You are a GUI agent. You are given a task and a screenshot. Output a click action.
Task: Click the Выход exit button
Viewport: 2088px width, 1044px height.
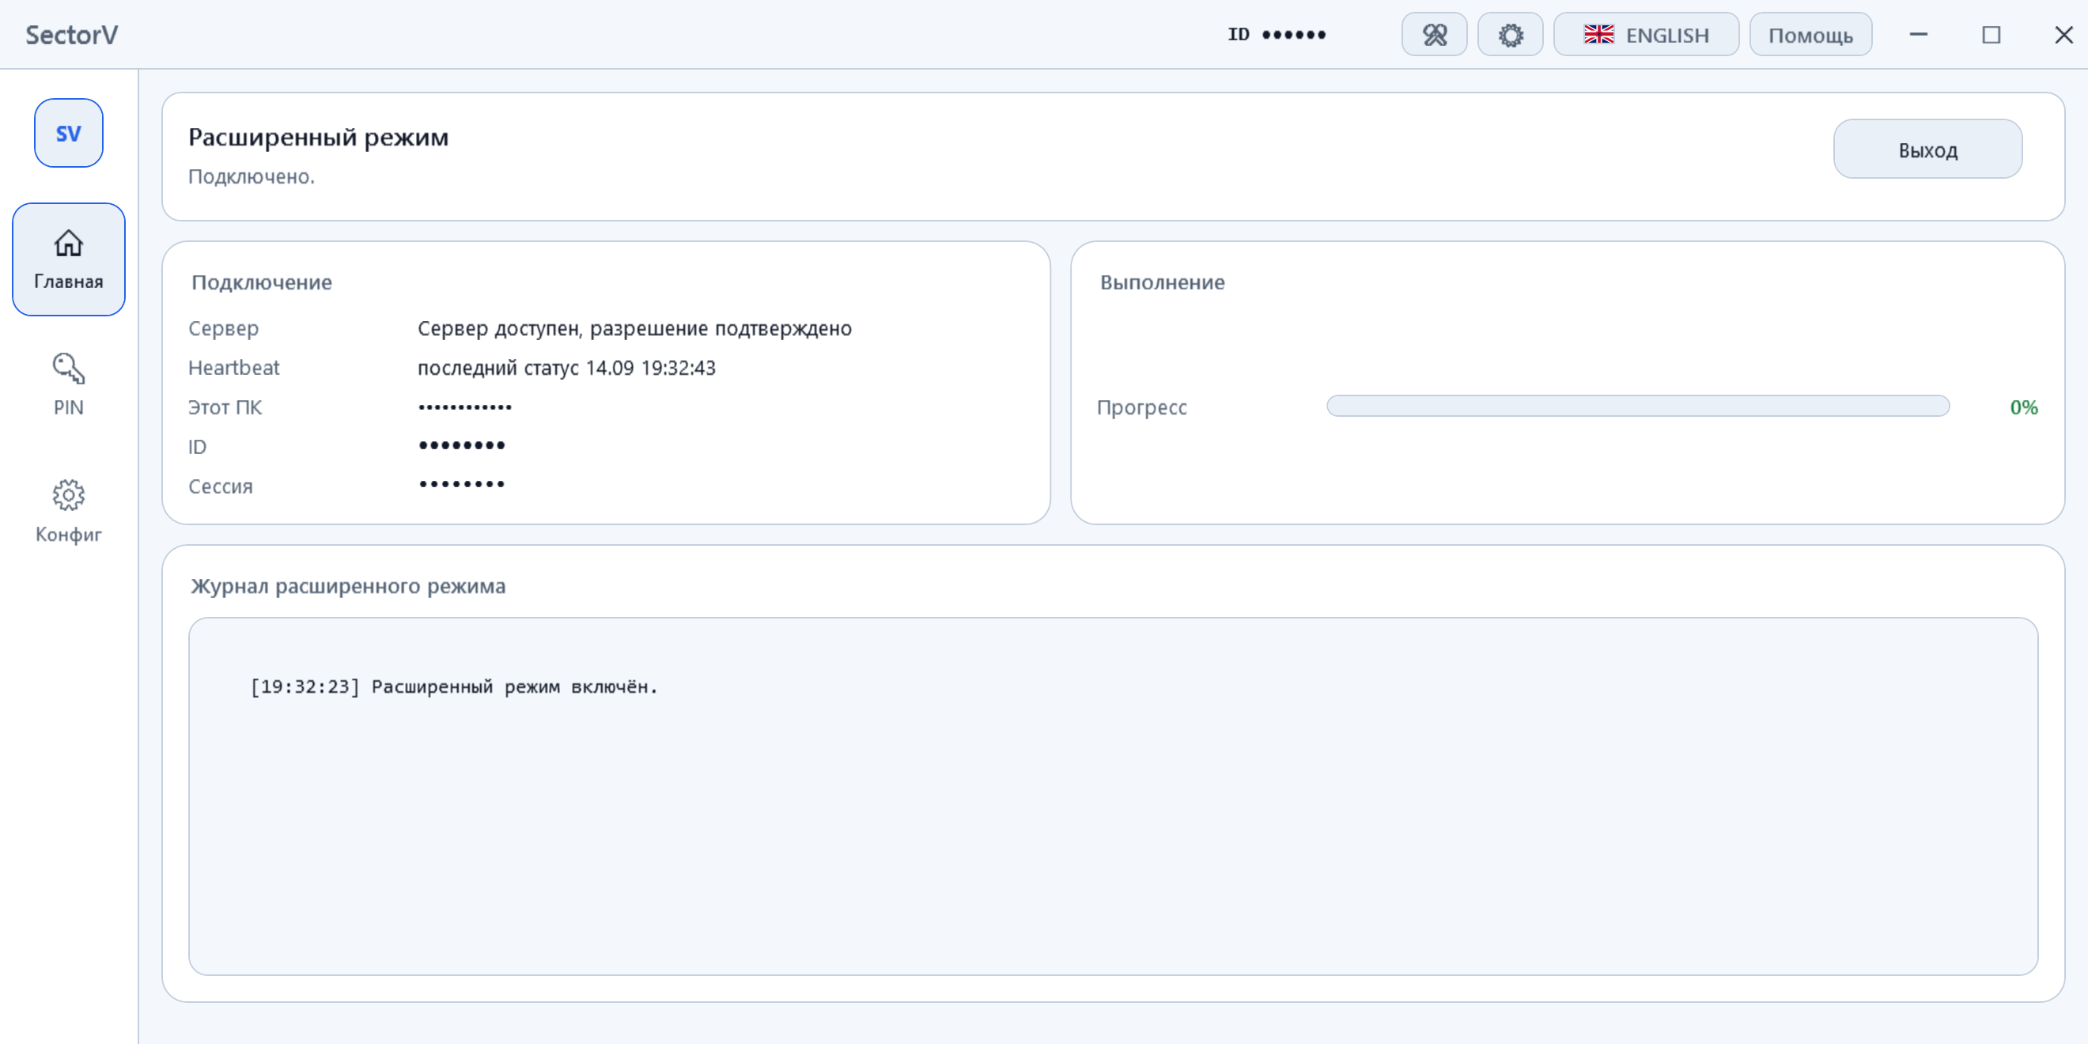tap(1927, 149)
